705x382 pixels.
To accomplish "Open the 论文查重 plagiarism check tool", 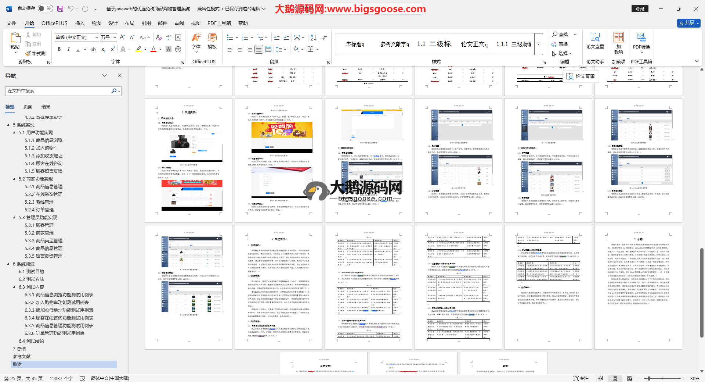I will [595, 40].
